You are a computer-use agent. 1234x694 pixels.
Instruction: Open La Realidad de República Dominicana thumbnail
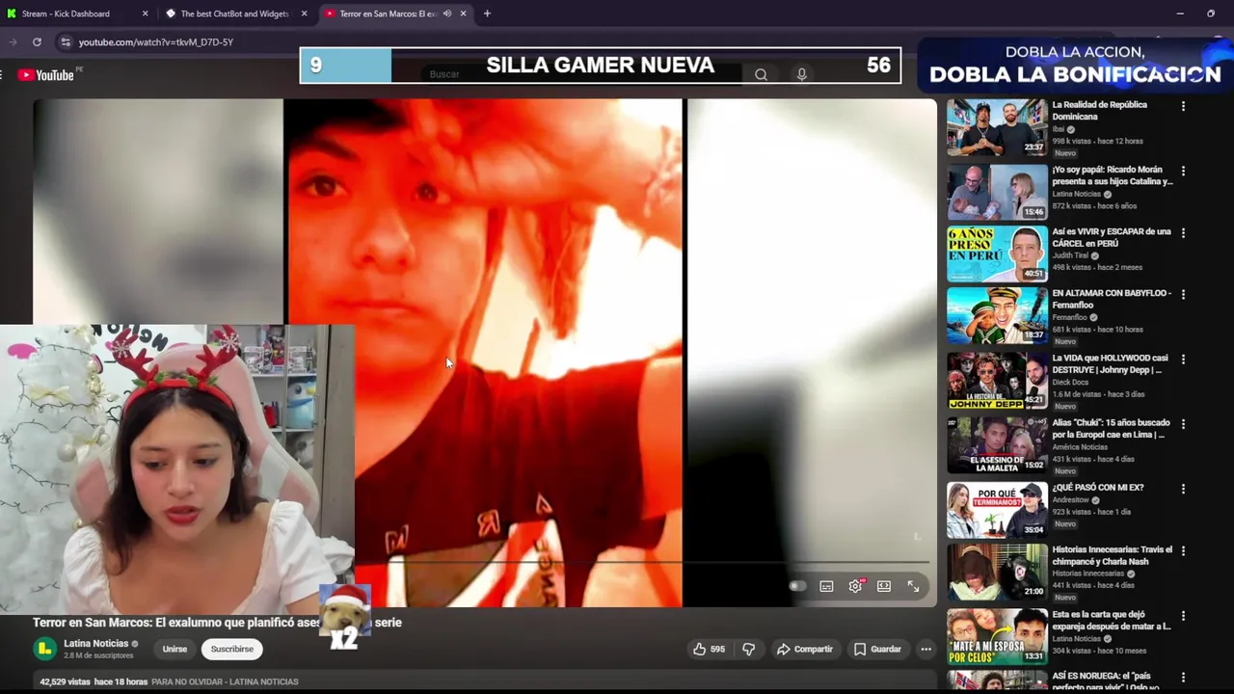click(x=997, y=127)
